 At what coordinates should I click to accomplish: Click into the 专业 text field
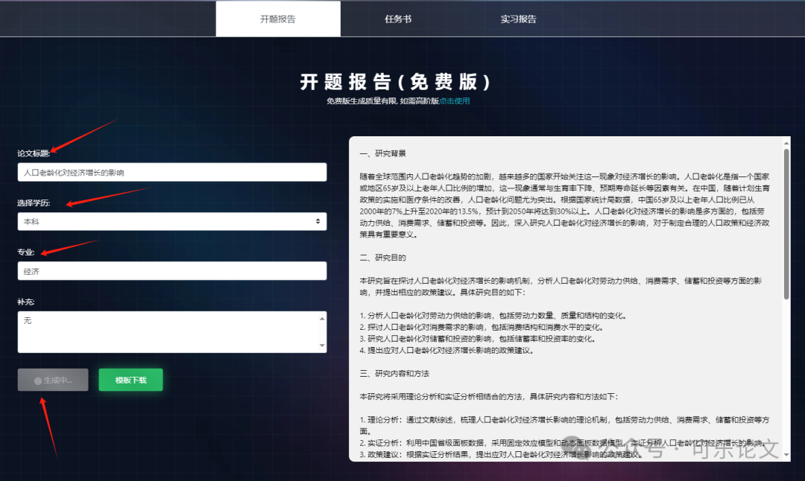point(171,271)
